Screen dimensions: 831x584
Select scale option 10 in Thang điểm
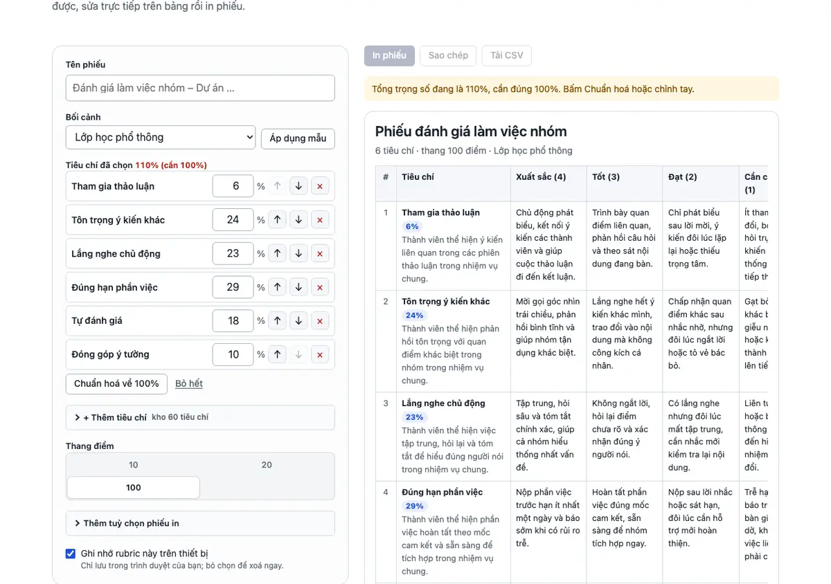pos(134,465)
